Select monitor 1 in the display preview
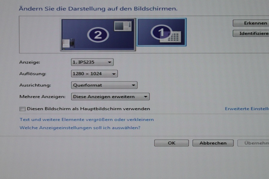 pyautogui.click(x=161, y=32)
